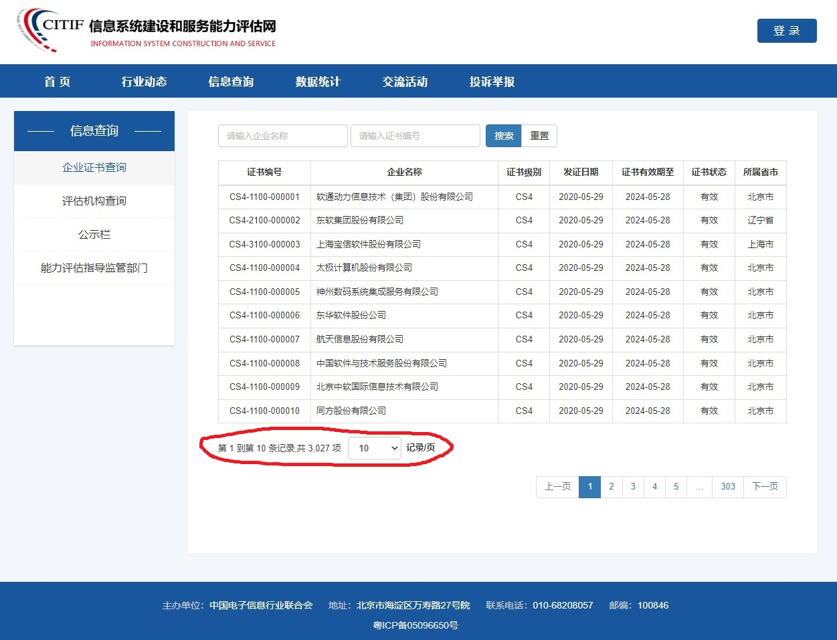This screenshot has width=837, height=640.
Task: Go to pagination page 3
Action: [x=633, y=487]
